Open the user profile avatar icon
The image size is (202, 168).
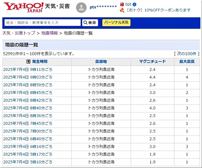(82, 8)
